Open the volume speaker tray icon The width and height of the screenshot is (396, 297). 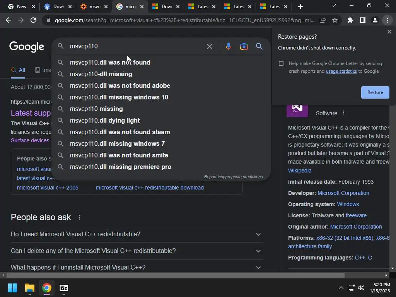coord(361,287)
